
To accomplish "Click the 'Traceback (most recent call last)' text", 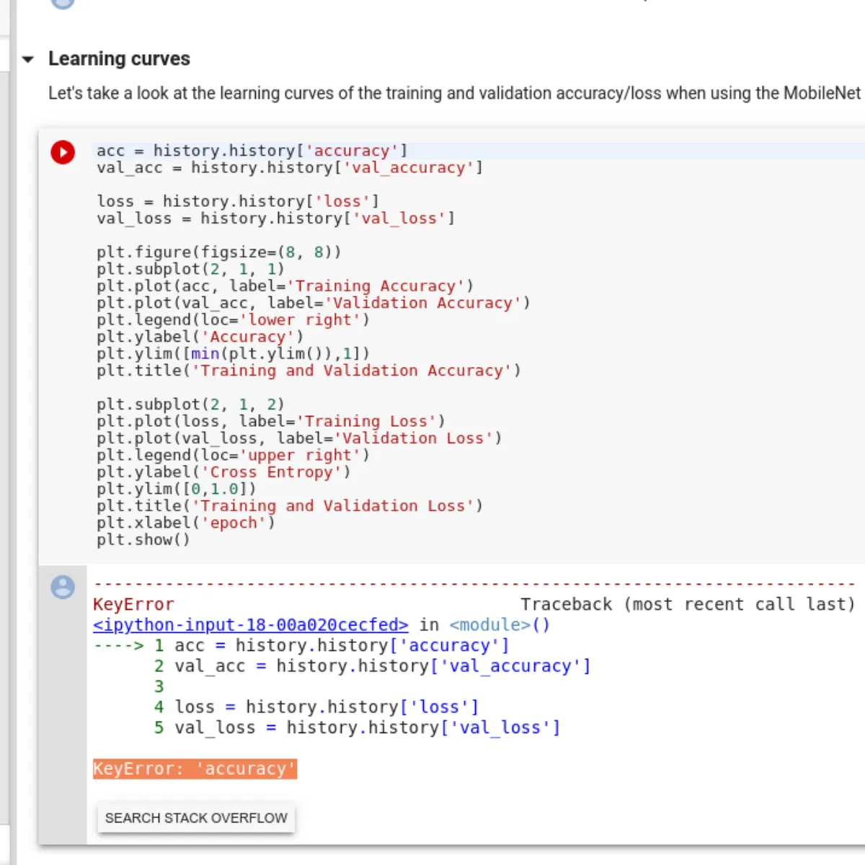I will point(688,604).
